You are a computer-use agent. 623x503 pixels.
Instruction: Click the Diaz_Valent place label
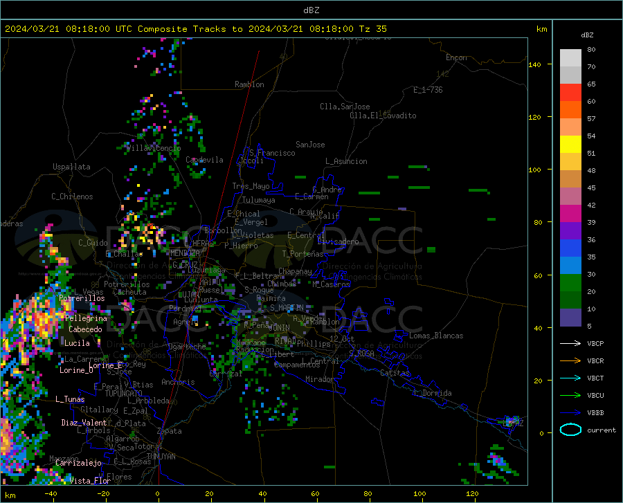[84, 423]
